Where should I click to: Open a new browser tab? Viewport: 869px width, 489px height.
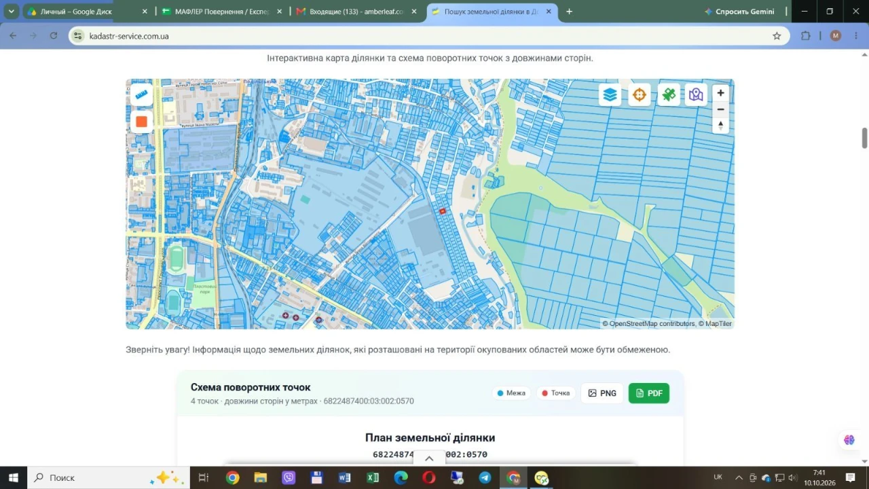click(x=569, y=12)
